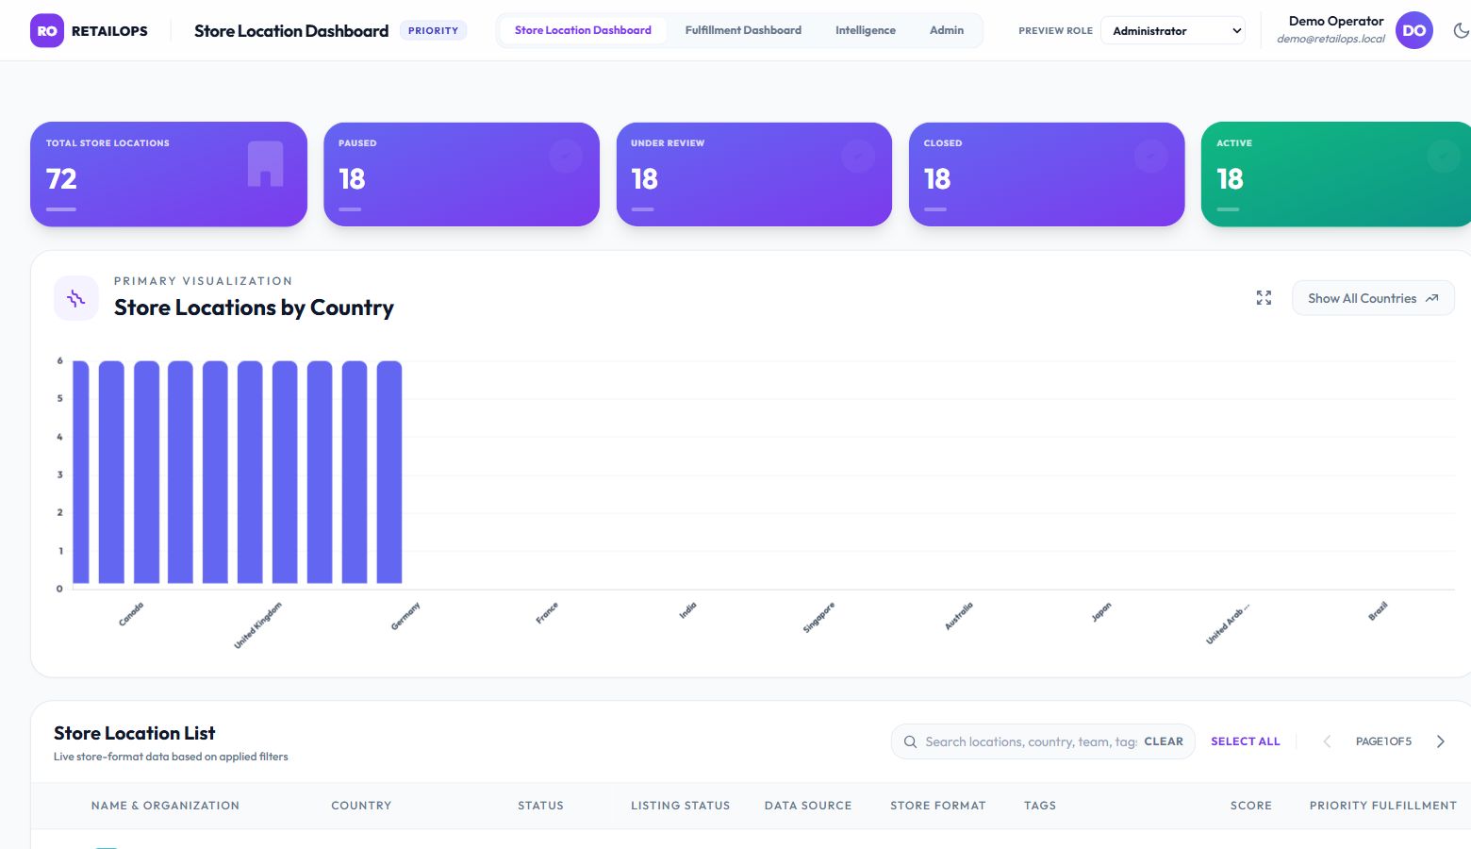
Task: Sort by Country column header
Action: click(361, 806)
